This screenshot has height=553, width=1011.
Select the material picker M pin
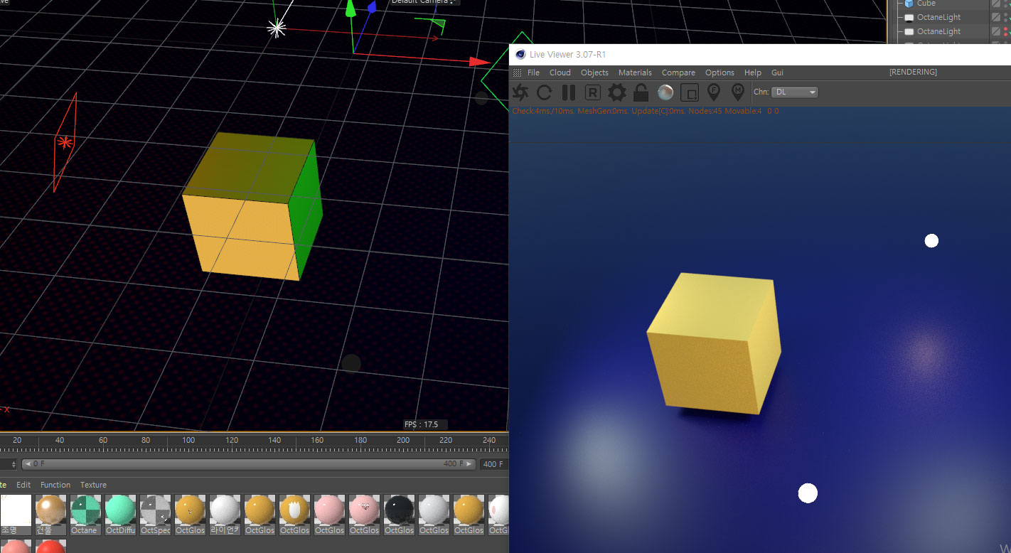click(x=738, y=92)
